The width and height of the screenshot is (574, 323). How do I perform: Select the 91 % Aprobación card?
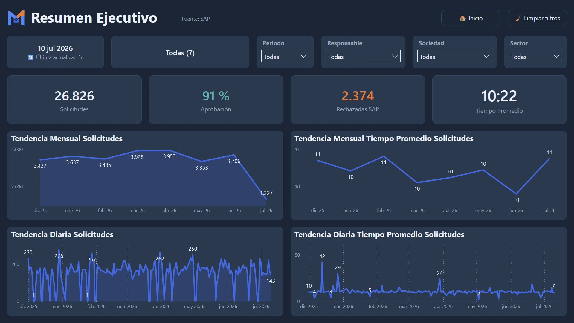click(216, 100)
